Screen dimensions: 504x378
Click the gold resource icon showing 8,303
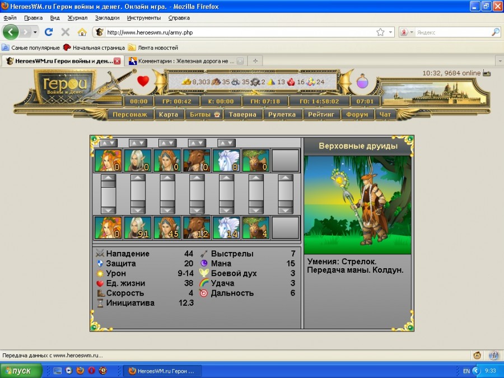pyautogui.click(x=186, y=82)
